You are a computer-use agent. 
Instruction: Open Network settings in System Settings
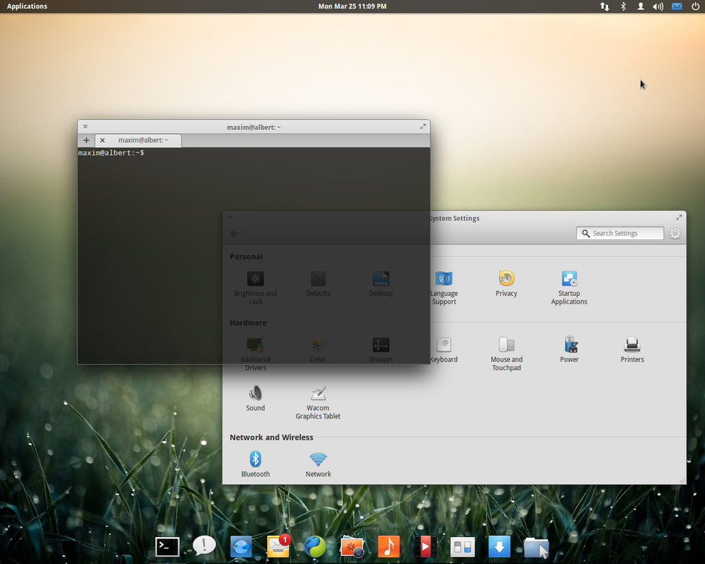click(318, 465)
